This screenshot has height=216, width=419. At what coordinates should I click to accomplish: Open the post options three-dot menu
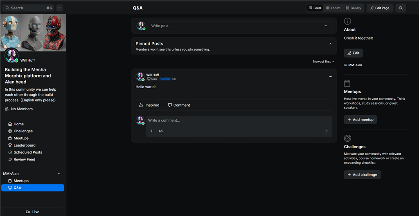point(330,77)
